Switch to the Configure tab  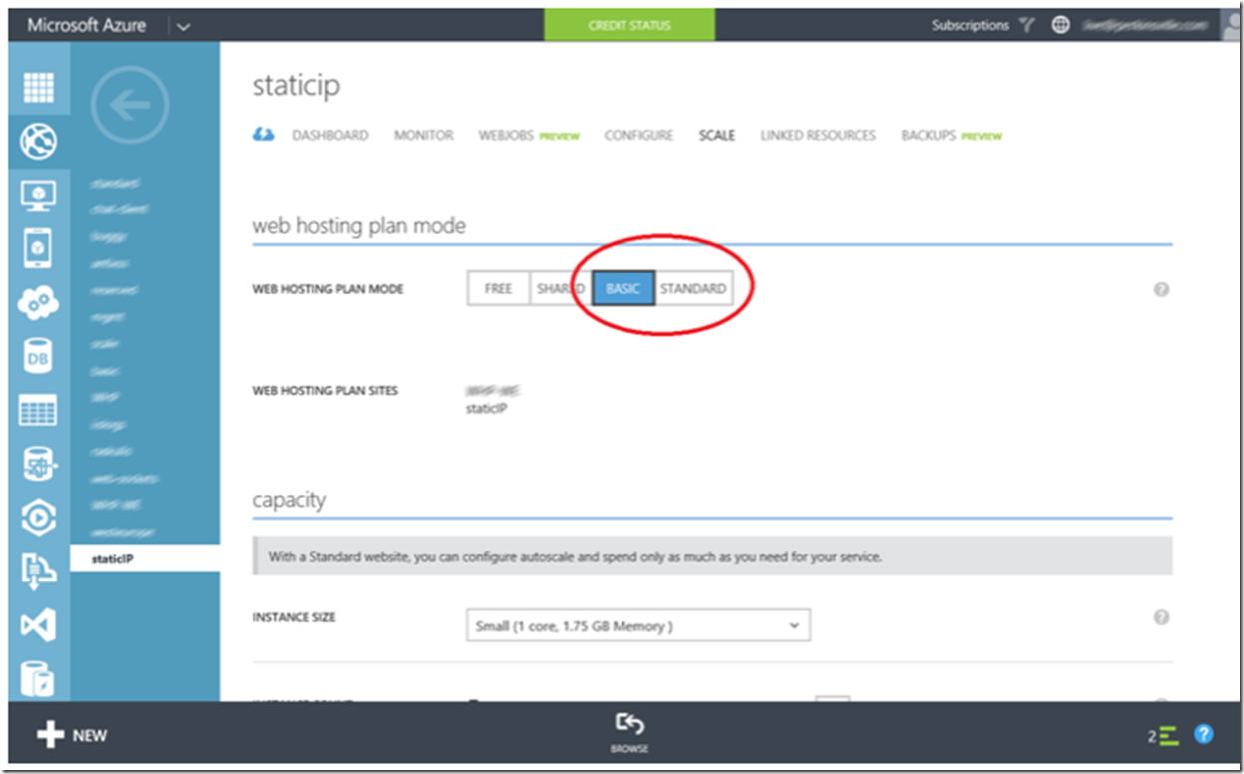tap(638, 135)
